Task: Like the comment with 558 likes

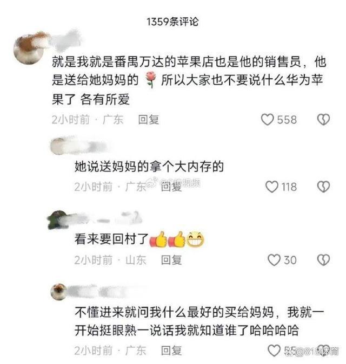Action: tap(267, 120)
